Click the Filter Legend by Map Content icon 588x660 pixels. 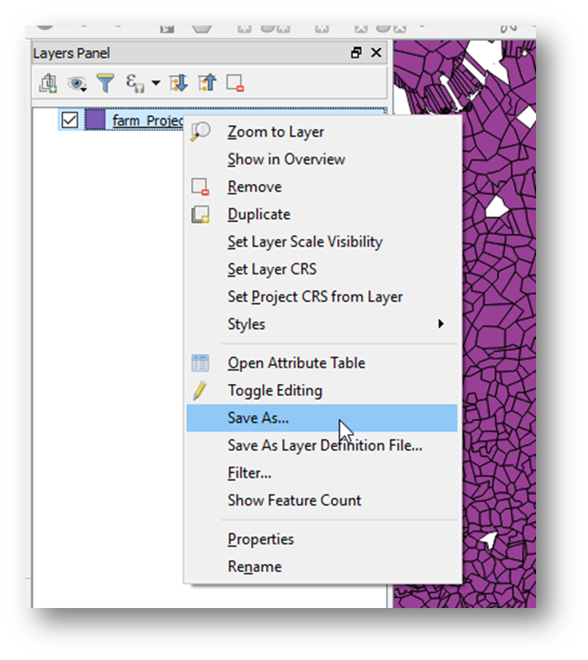(x=105, y=83)
